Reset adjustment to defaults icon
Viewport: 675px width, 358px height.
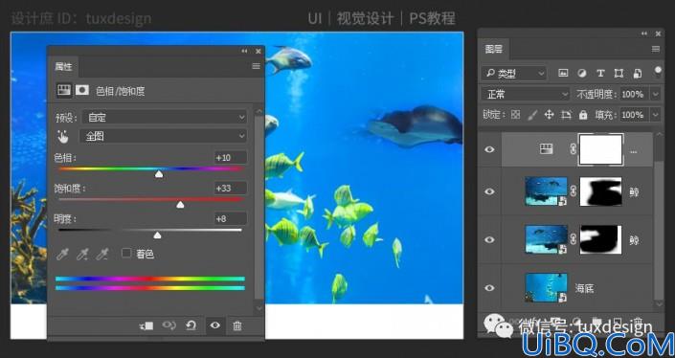pos(191,325)
